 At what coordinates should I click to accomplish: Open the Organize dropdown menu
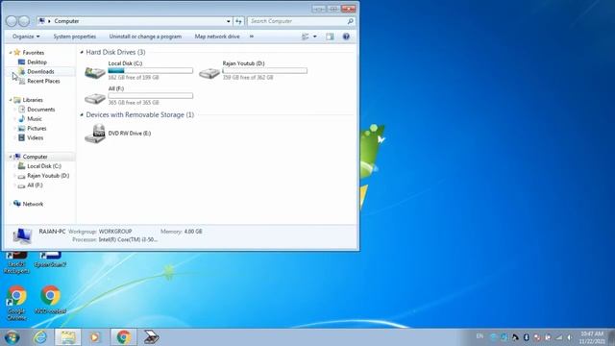coord(26,37)
